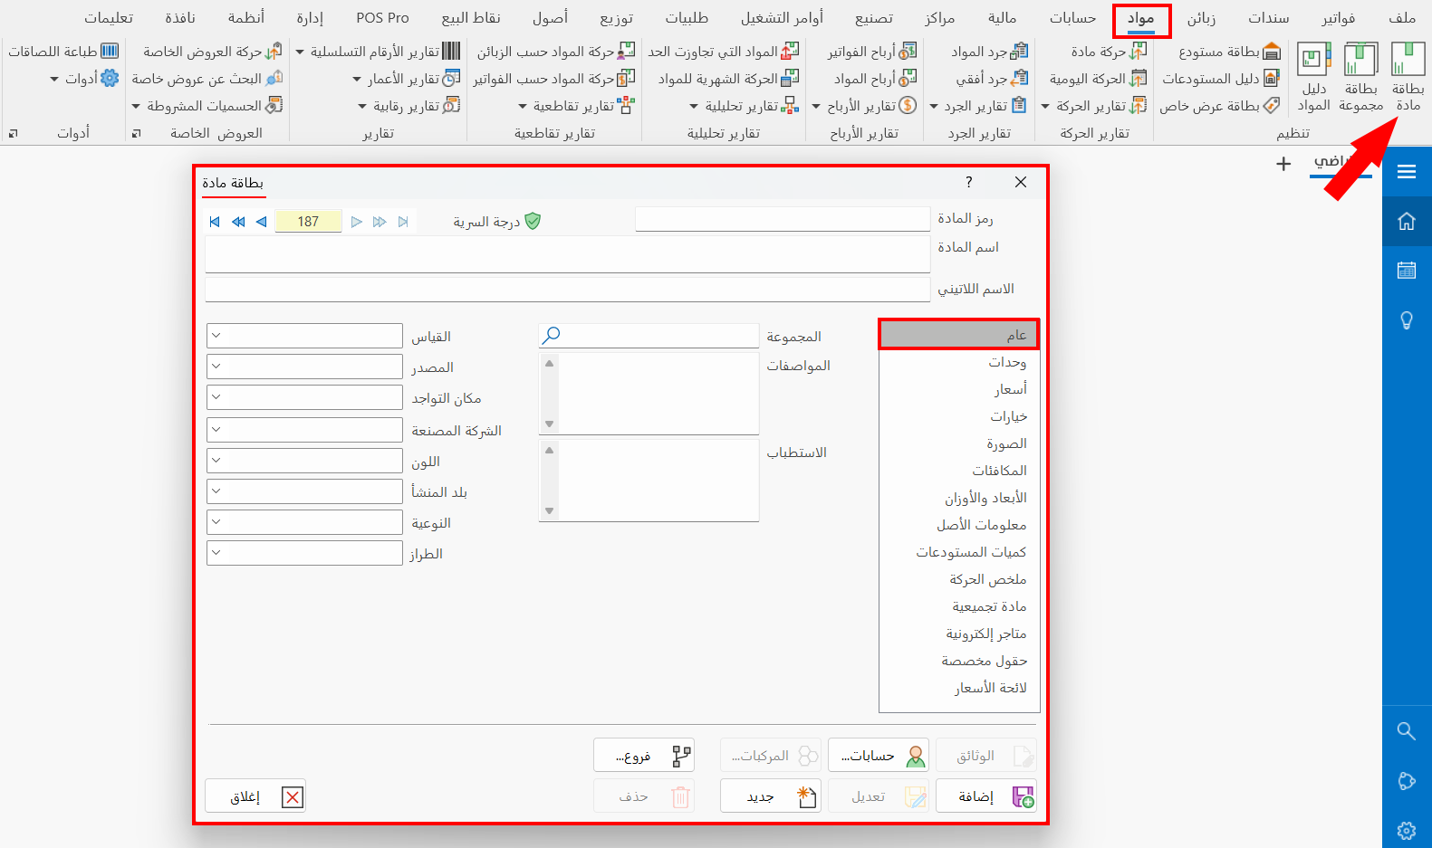The width and height of the screenshot is (1432, 848).
Task: Open بطاقة مستودع
Action: point(1229,52)
